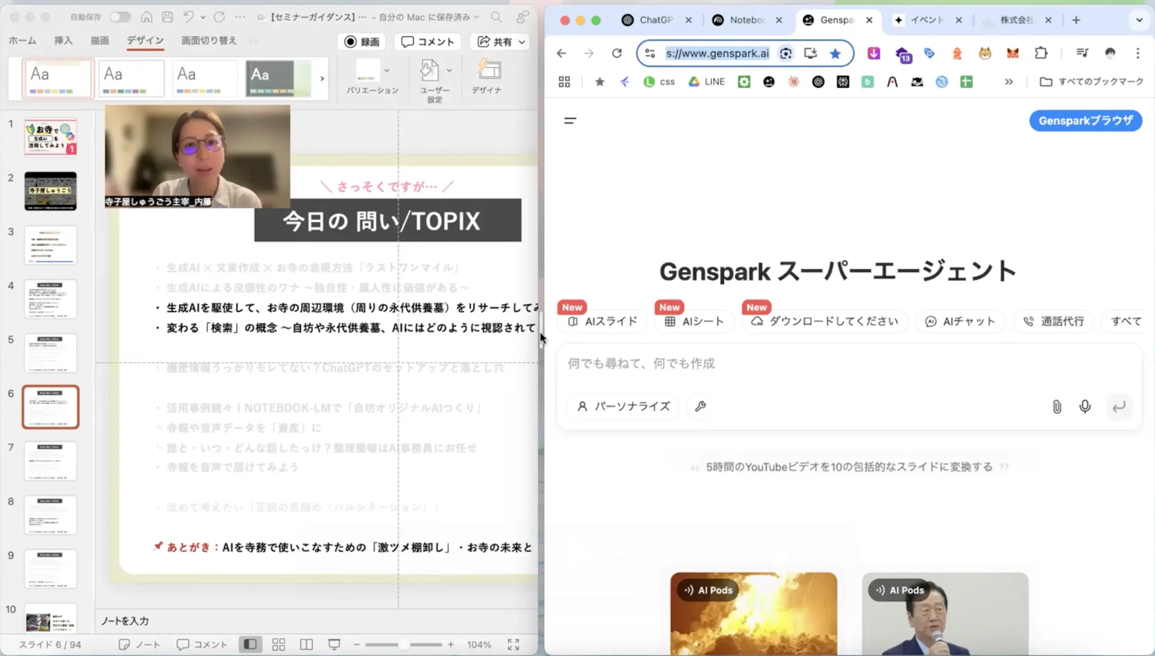Screen dimensions: 1155x656
Task: Expand the design themes gallery arrow
Action: point(322,78)
